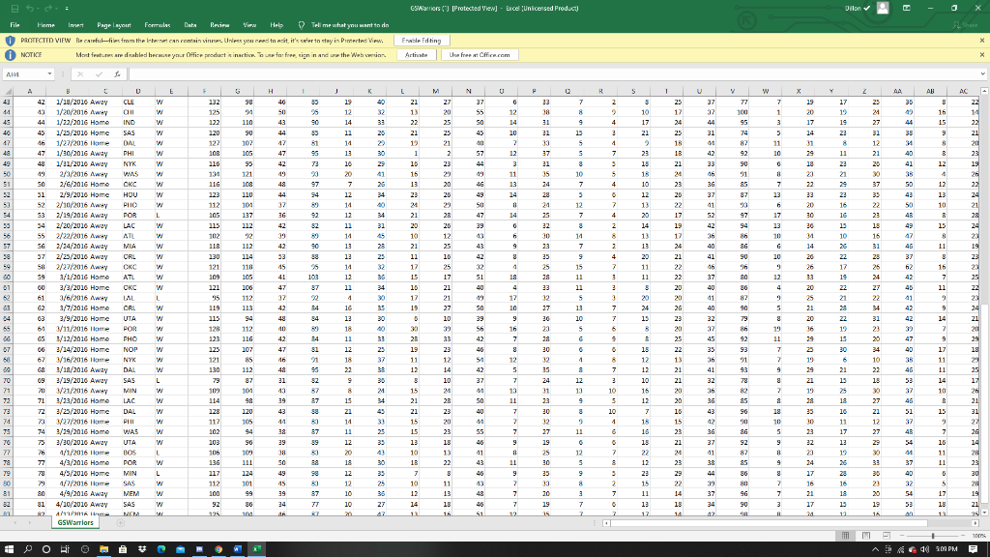This screenshot has height=557, width=990.
Task: Expand the formula bar chevron
Action: coord(983,74)
